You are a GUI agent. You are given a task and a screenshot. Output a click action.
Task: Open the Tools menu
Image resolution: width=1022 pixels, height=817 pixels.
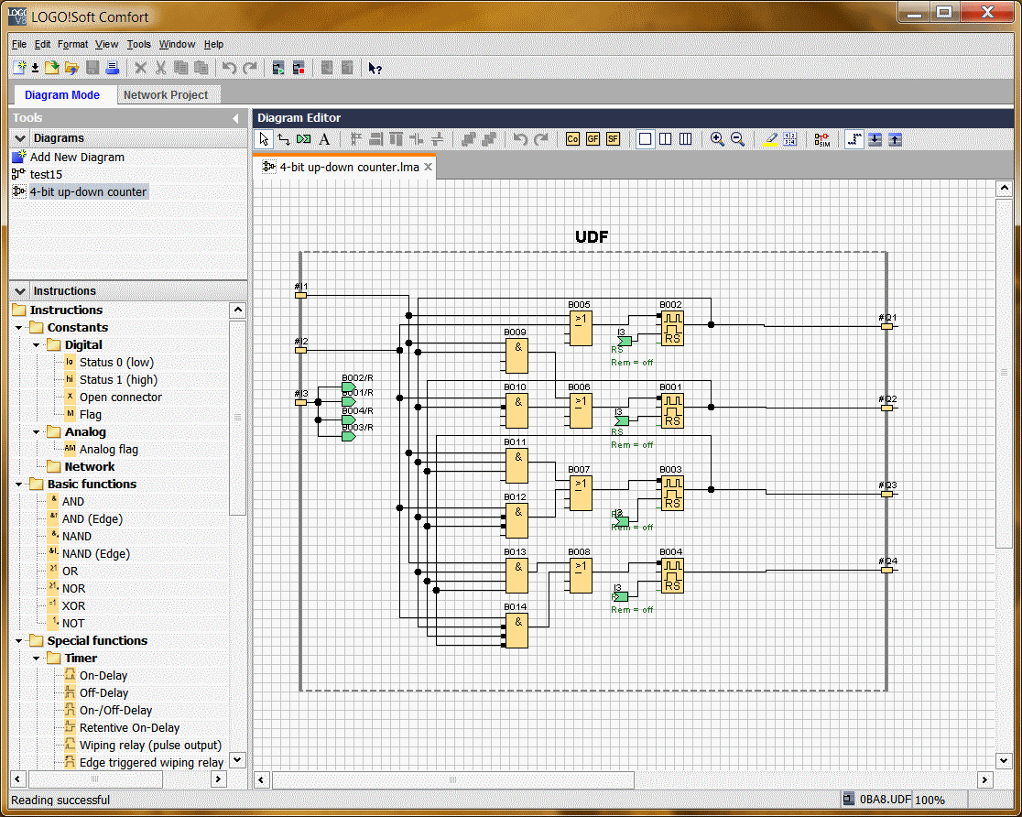pyautogui.click(x=139, y=44)
